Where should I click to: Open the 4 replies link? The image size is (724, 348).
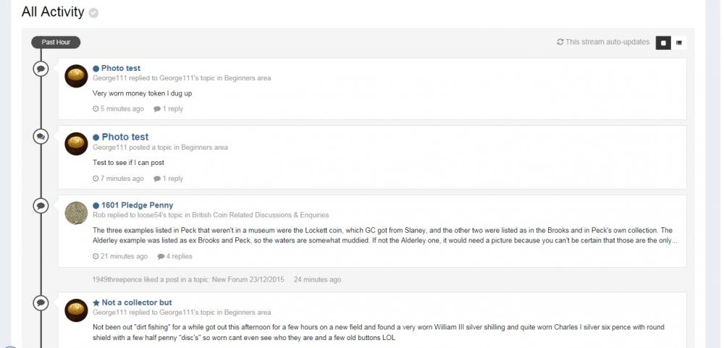pos(178,256)
